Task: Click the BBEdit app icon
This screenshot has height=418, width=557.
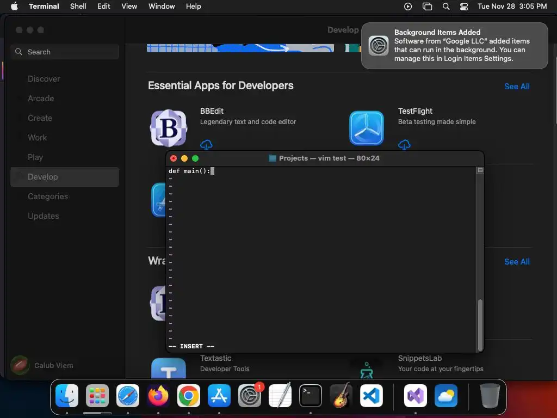Action: [x=169, y=128]
